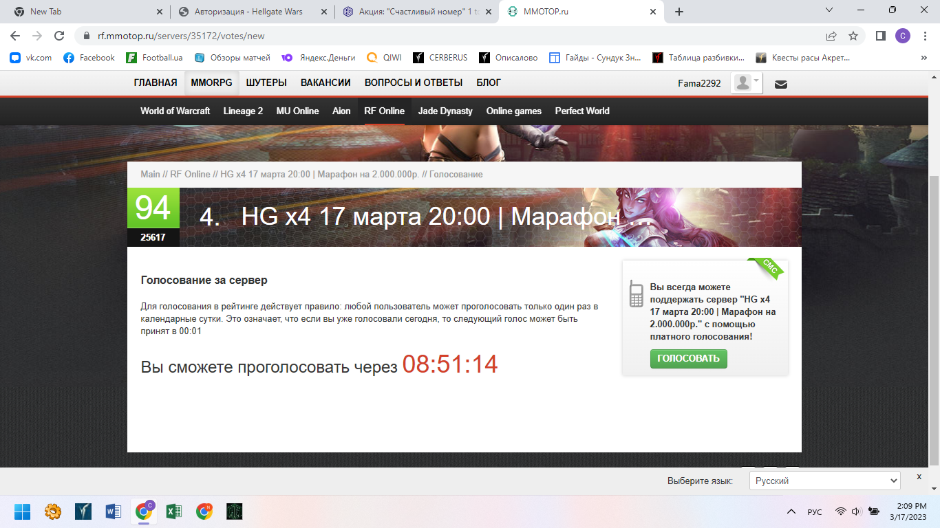Select World of Warcraft game category

175,111
